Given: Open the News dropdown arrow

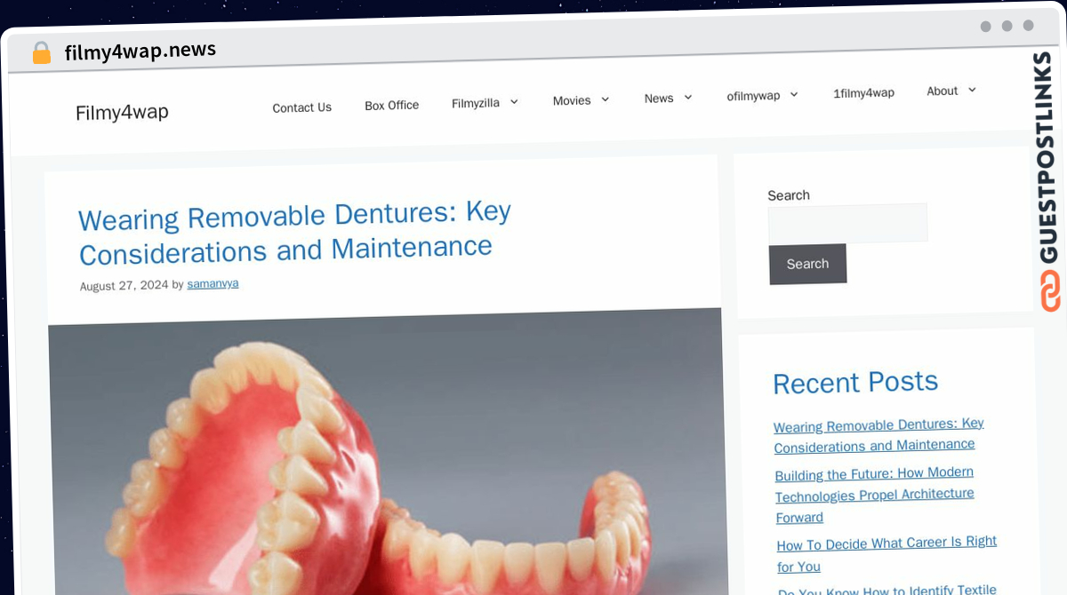Looking at the screenshot, I should point(687,98).
